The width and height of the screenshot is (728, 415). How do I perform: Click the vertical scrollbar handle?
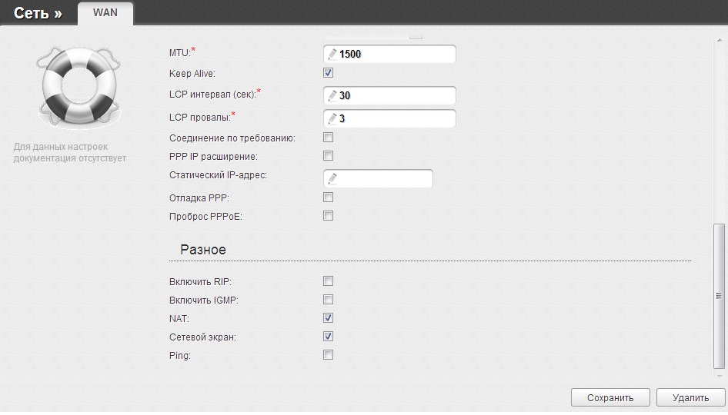pos(719,295)
